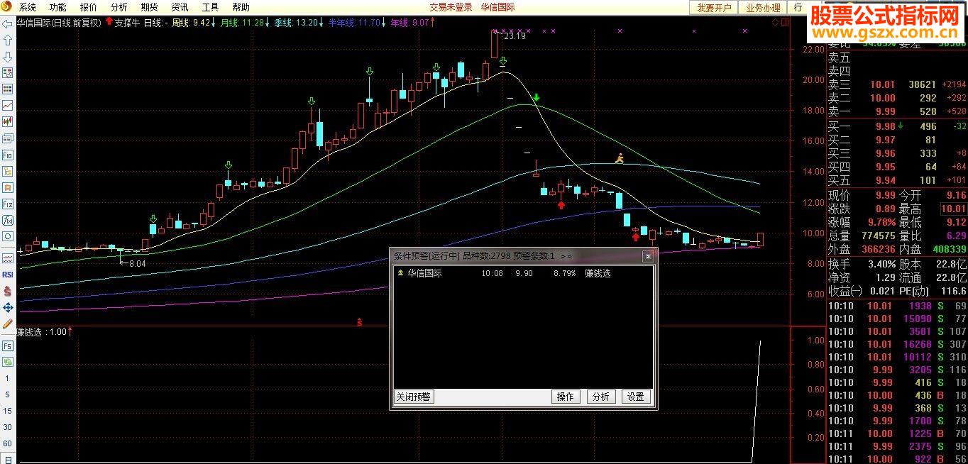Select the 1-minute period button
The height and width of the screenshot is (464, 968).
[8, 378]
